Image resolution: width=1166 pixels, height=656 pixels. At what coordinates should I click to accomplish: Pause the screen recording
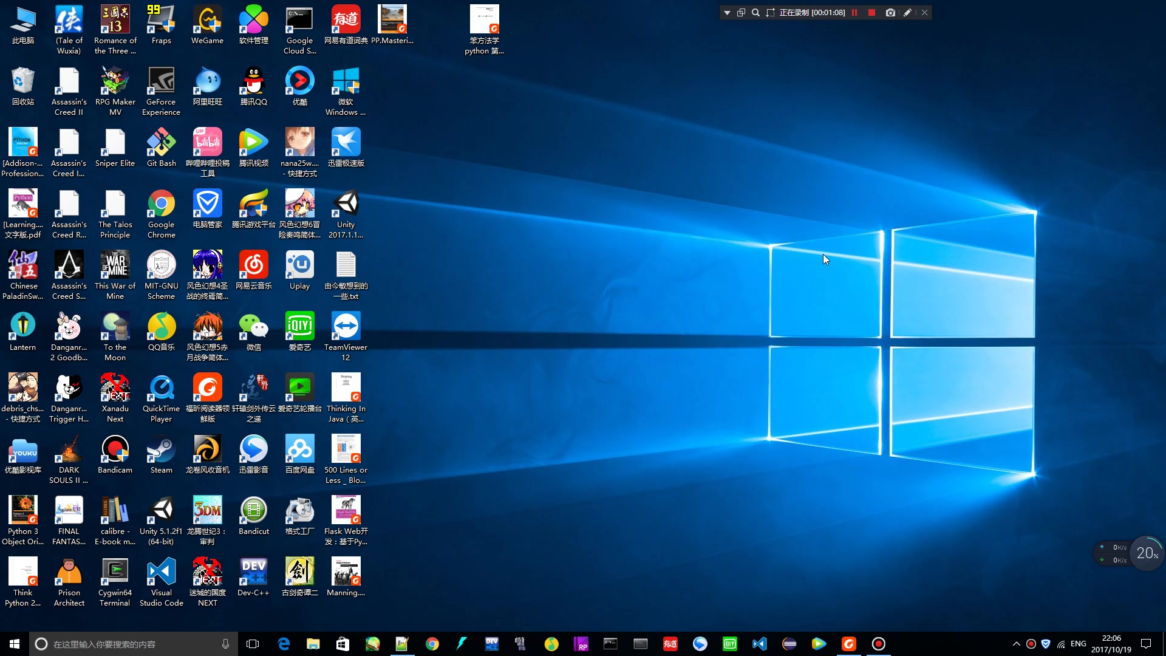(854, 13)
